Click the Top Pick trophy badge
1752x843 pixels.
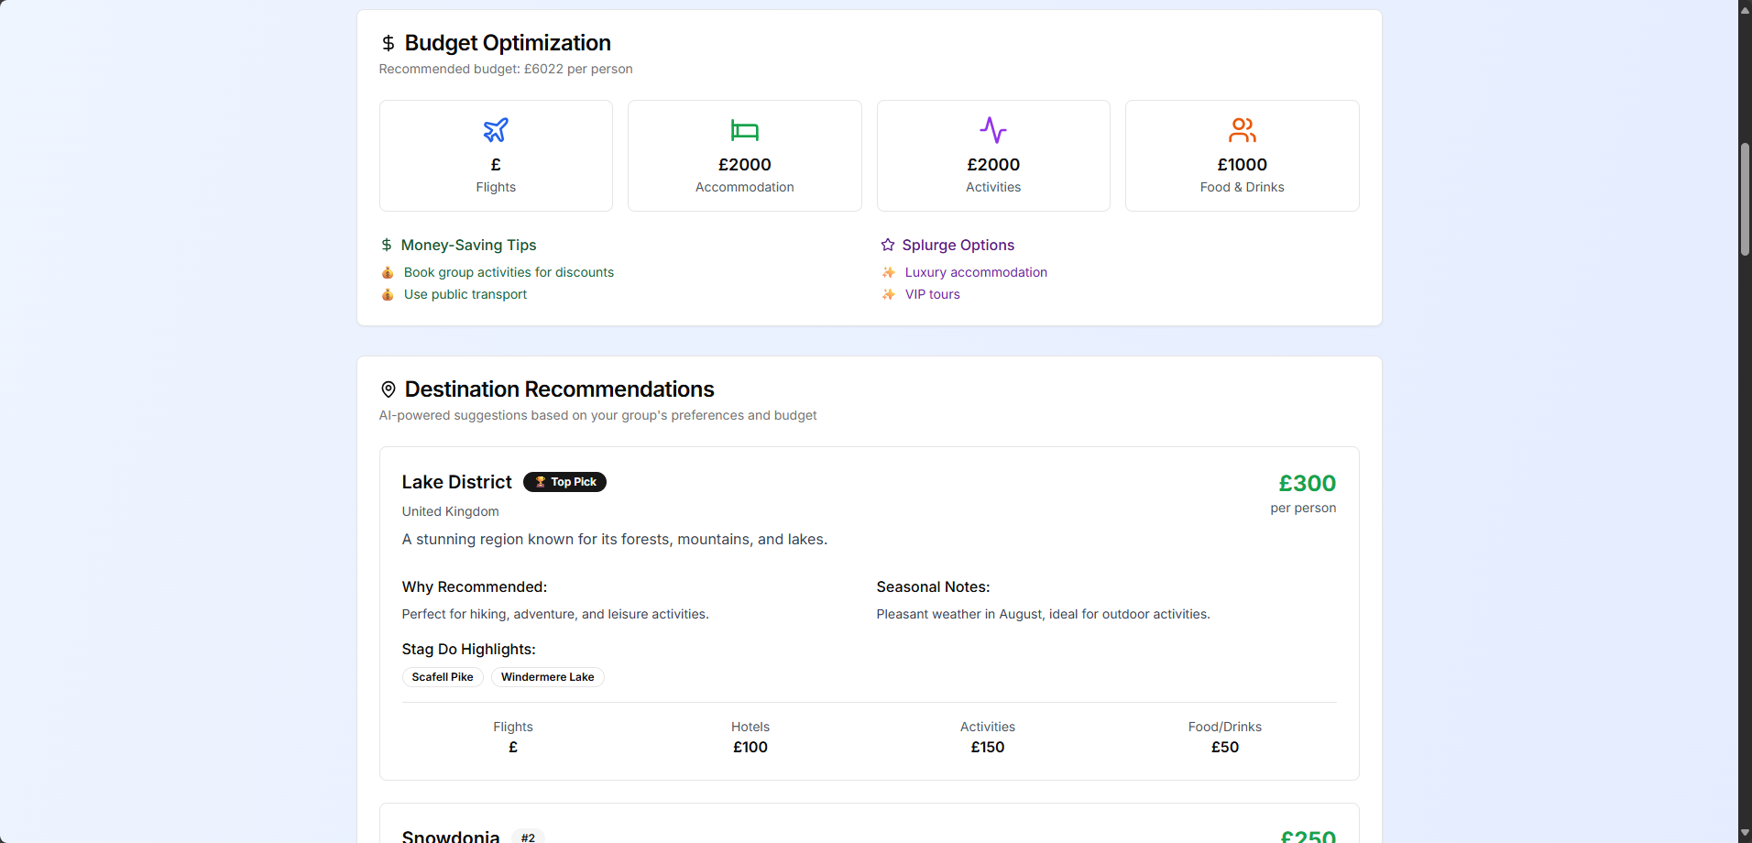tap(564, 482)
